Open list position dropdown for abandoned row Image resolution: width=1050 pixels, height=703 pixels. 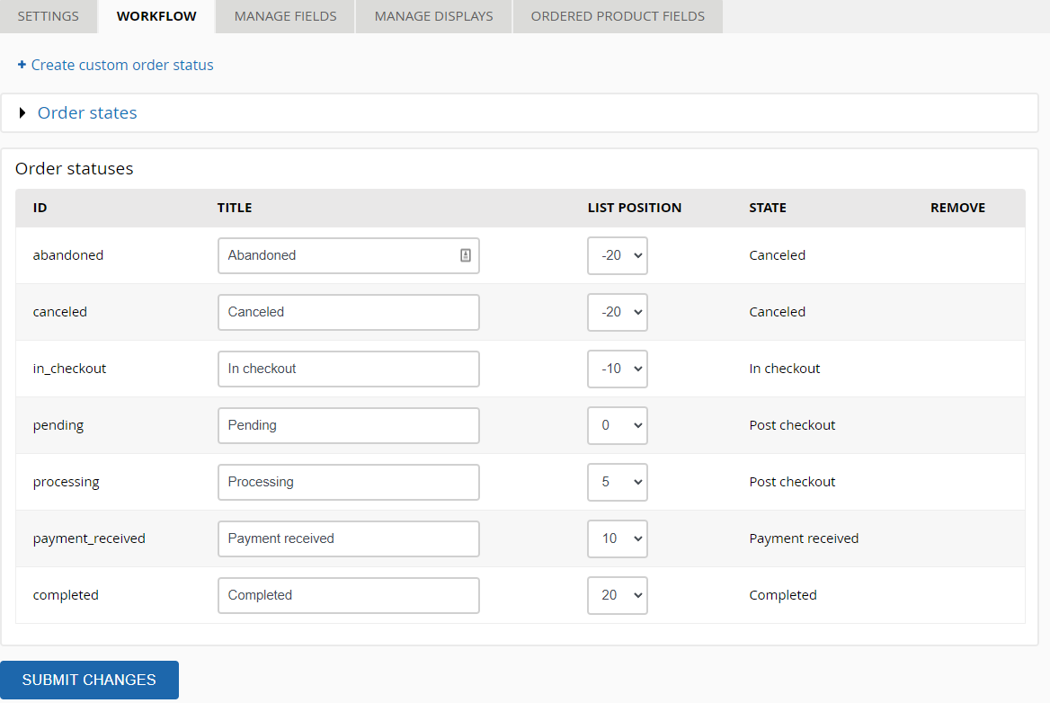[618, 255]
